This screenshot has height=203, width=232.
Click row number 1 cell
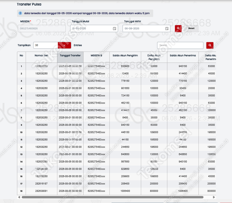point(21,66)
